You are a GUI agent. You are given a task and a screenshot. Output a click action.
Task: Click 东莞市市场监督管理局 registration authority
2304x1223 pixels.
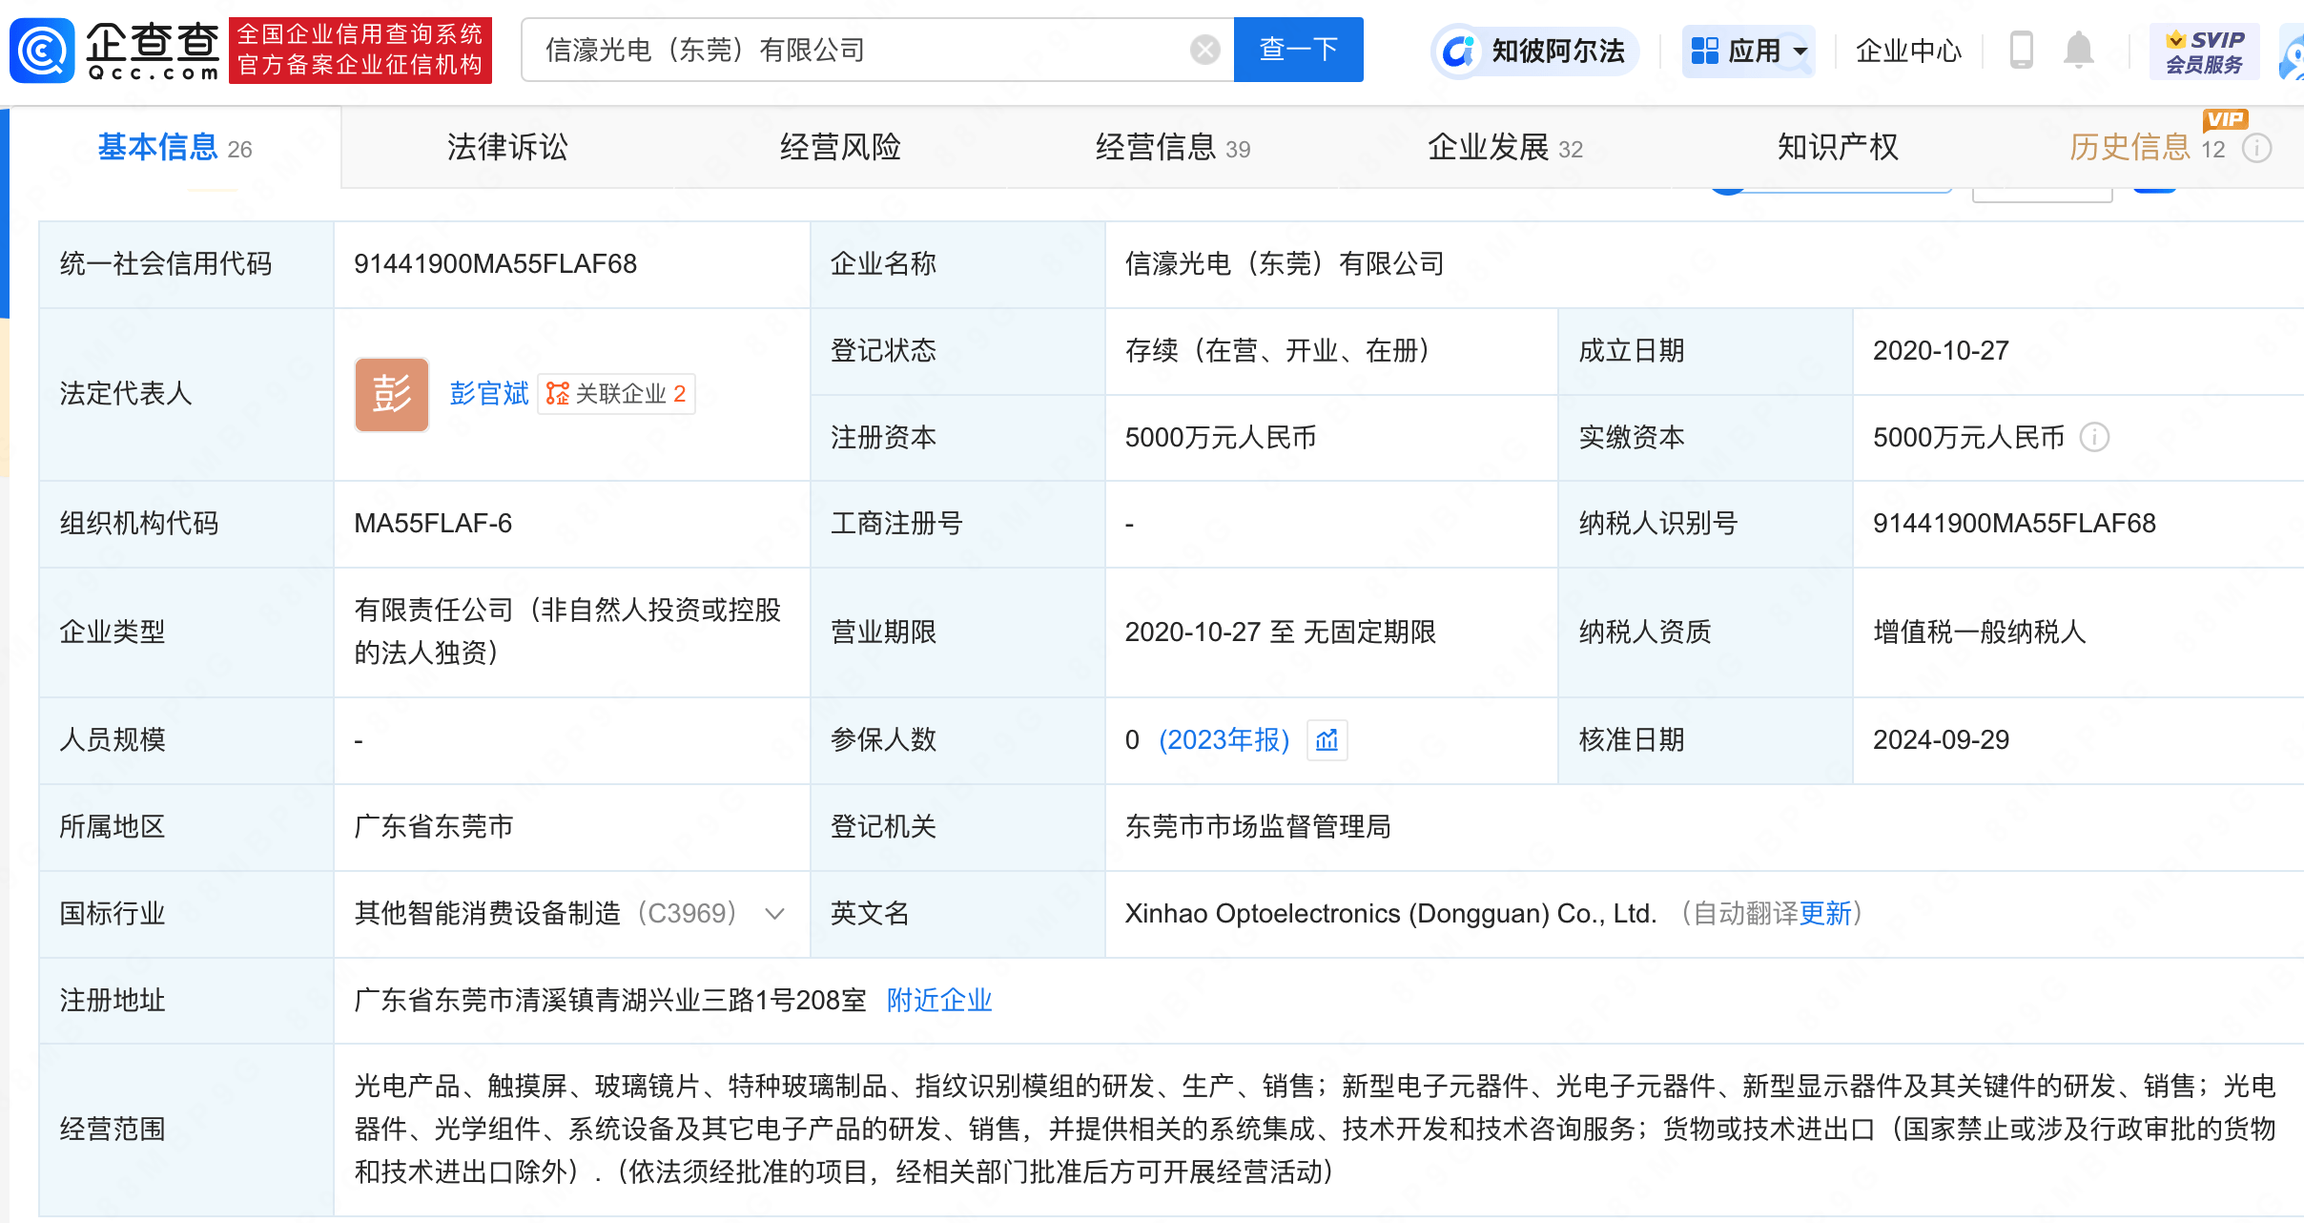click(1258, 827)
